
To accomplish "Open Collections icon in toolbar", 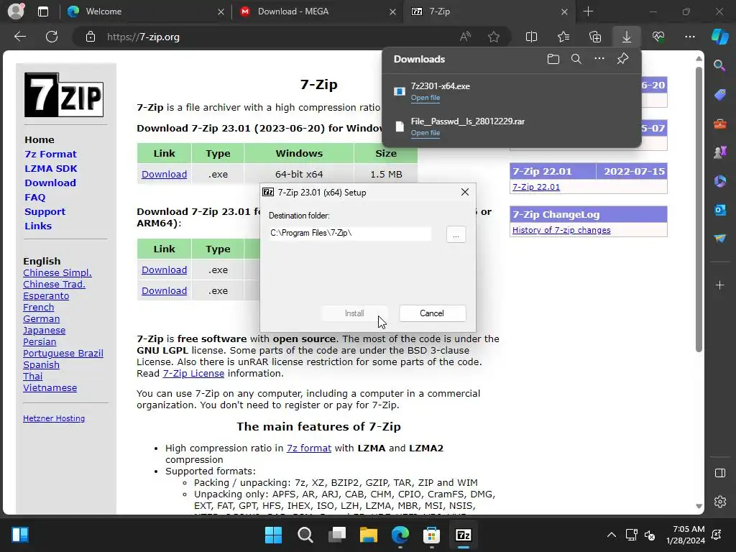I will 594,37.
